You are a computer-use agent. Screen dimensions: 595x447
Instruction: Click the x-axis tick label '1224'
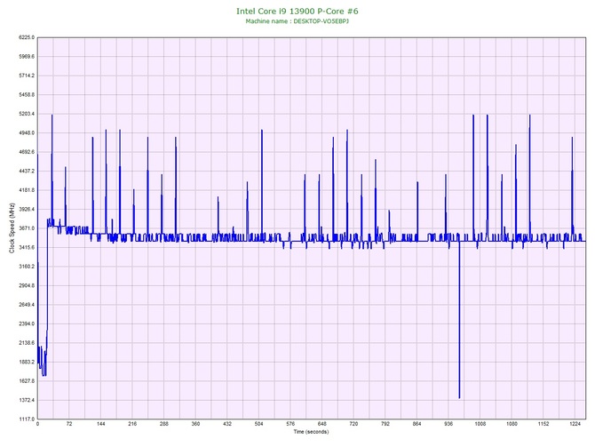[x=575, y=424]
